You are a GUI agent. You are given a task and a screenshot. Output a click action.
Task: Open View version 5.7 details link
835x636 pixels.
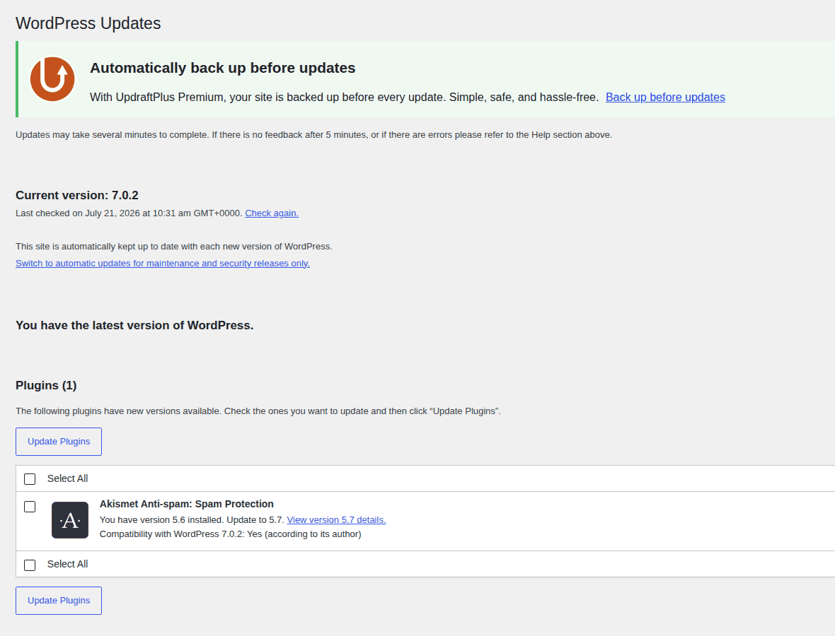337,520
